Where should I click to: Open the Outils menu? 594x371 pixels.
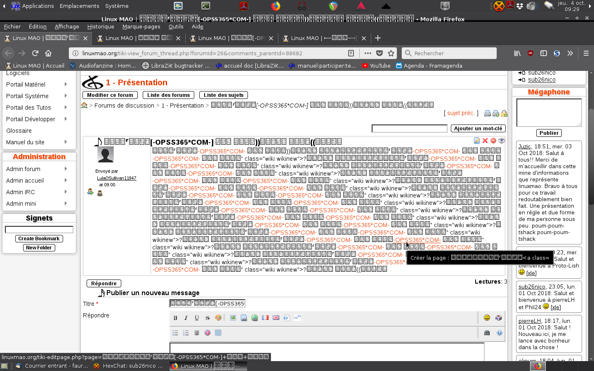point(176,26)
